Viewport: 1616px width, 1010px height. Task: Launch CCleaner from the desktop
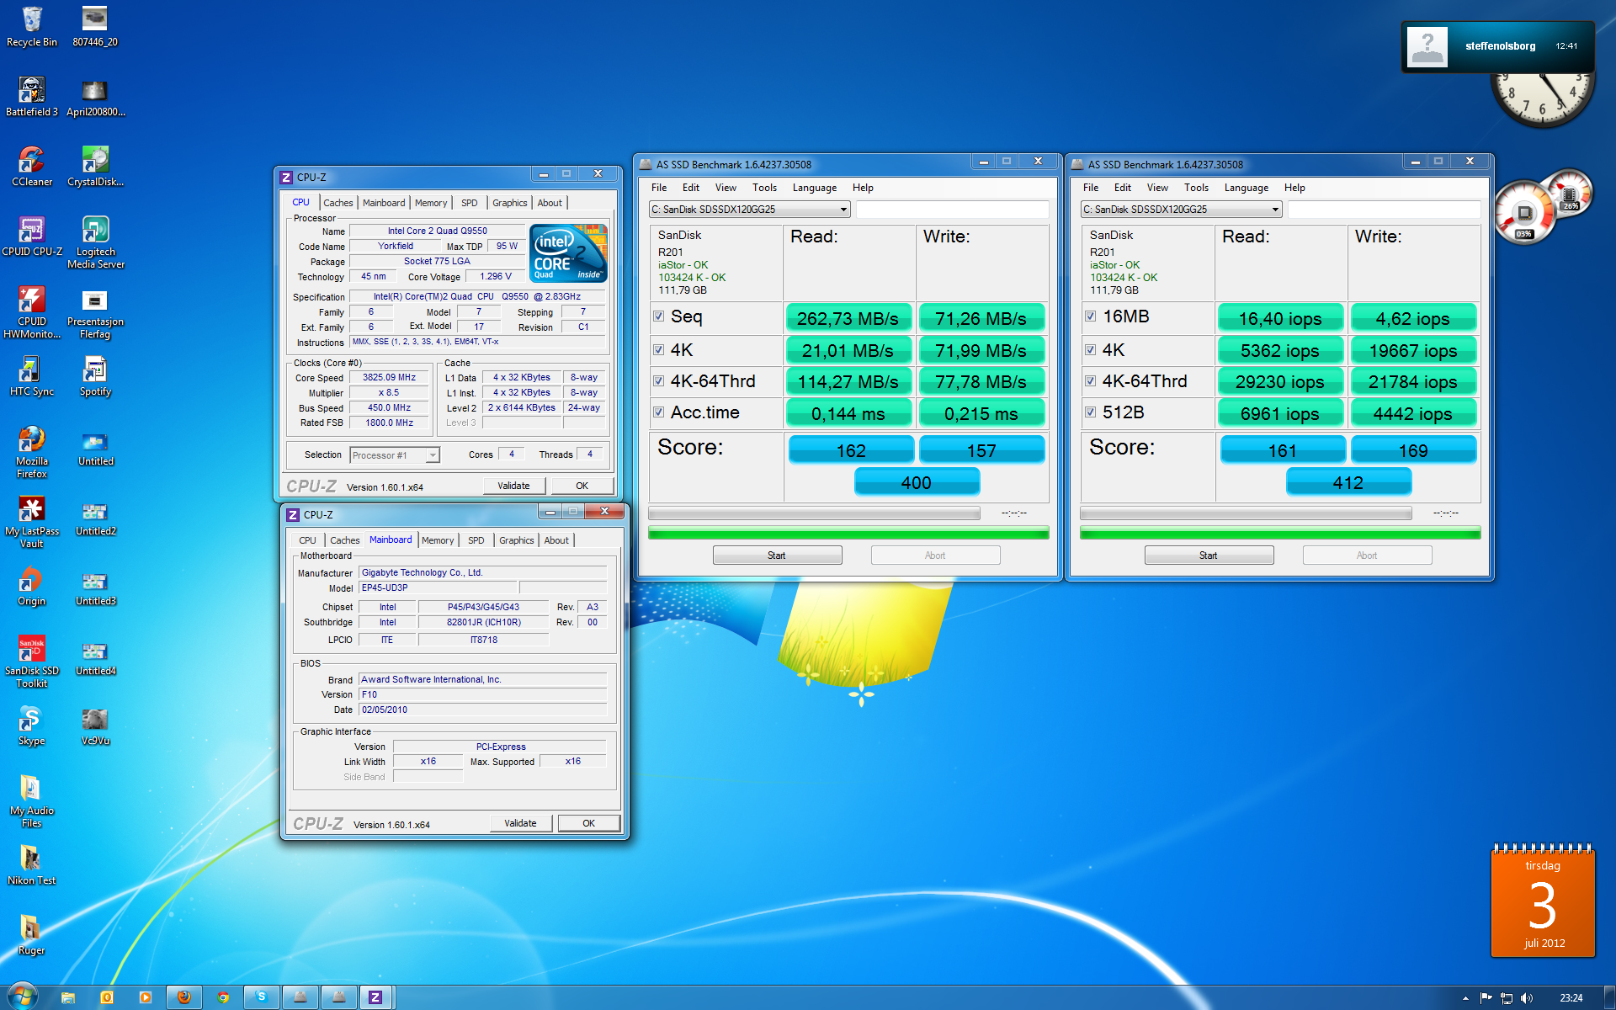(x=32, y=166)
